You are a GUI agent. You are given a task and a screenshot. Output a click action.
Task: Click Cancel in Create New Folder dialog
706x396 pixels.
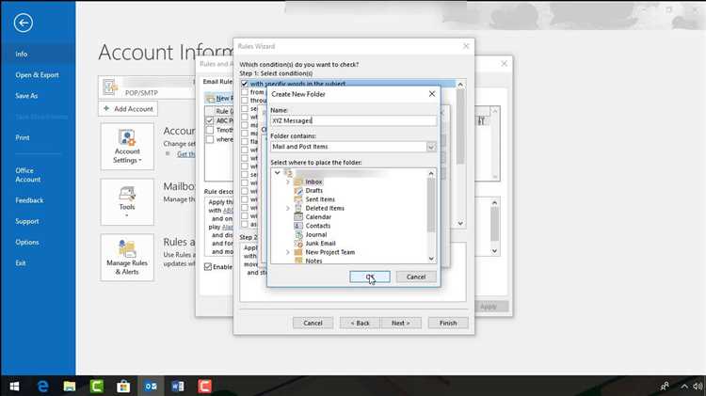click(416, 277)
